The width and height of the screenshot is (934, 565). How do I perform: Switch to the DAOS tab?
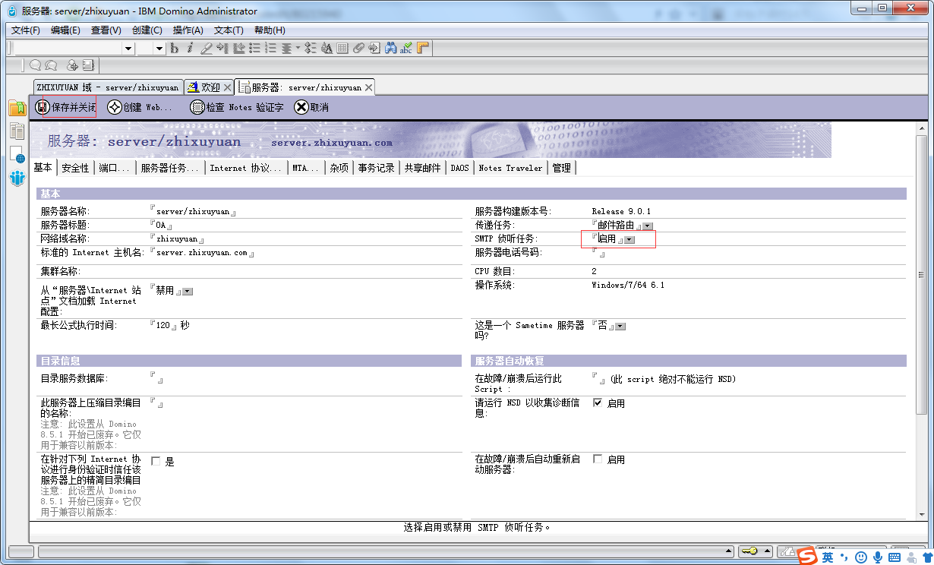(x=459, y=168)
